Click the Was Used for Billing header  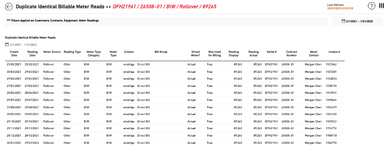pos(215,53)
